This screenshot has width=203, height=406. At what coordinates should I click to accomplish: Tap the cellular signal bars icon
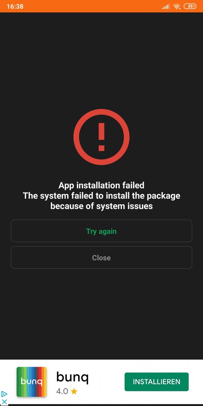click(x=166, y=6)
